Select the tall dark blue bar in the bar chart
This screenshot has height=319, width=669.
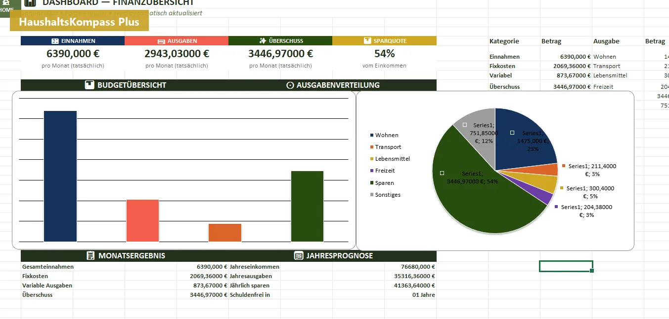coord(60,177)
